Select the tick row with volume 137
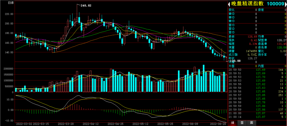Viewport: 287px width, 126px height. pyautogui.click(x=257, y=109)
